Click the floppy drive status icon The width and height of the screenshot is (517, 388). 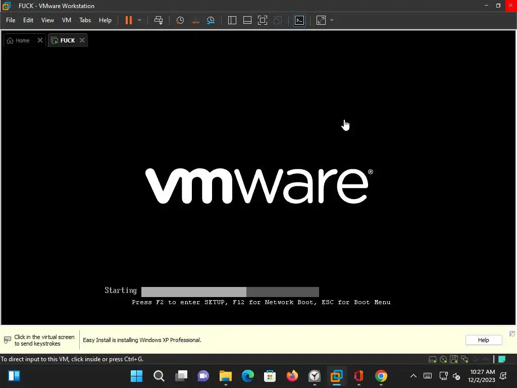click(x=454, y=359)
